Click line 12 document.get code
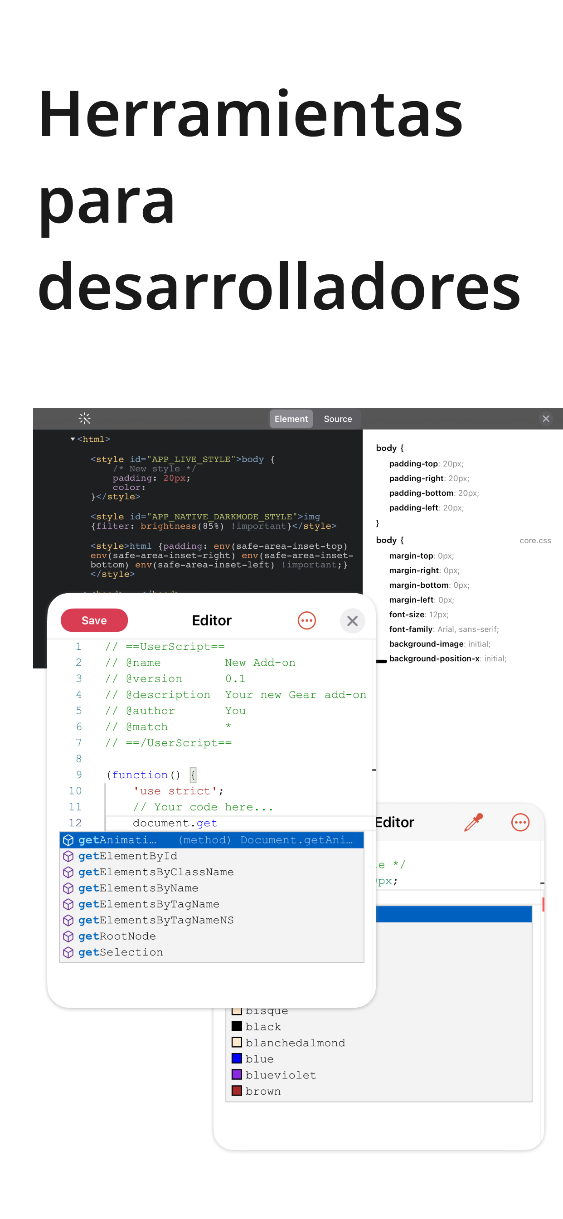 pyautogui.click(x=175, y=823)
